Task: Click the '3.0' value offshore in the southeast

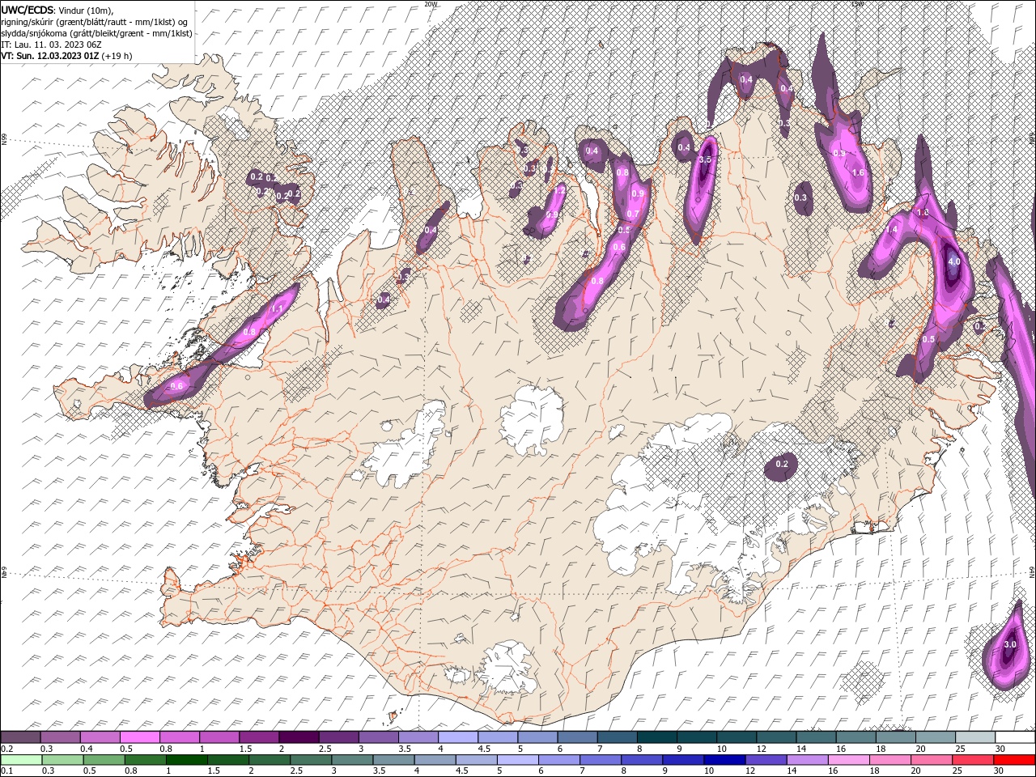Action: coord(1009,645)
